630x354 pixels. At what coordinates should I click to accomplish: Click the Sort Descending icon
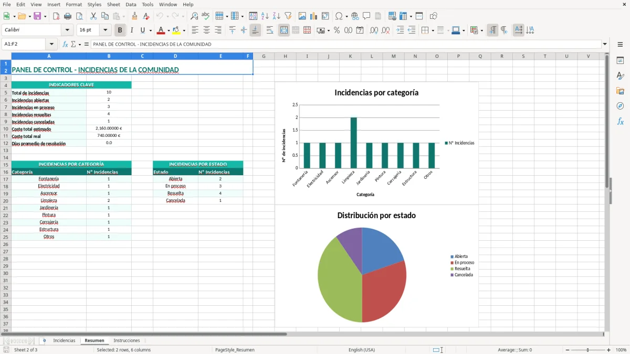(276, 16)
